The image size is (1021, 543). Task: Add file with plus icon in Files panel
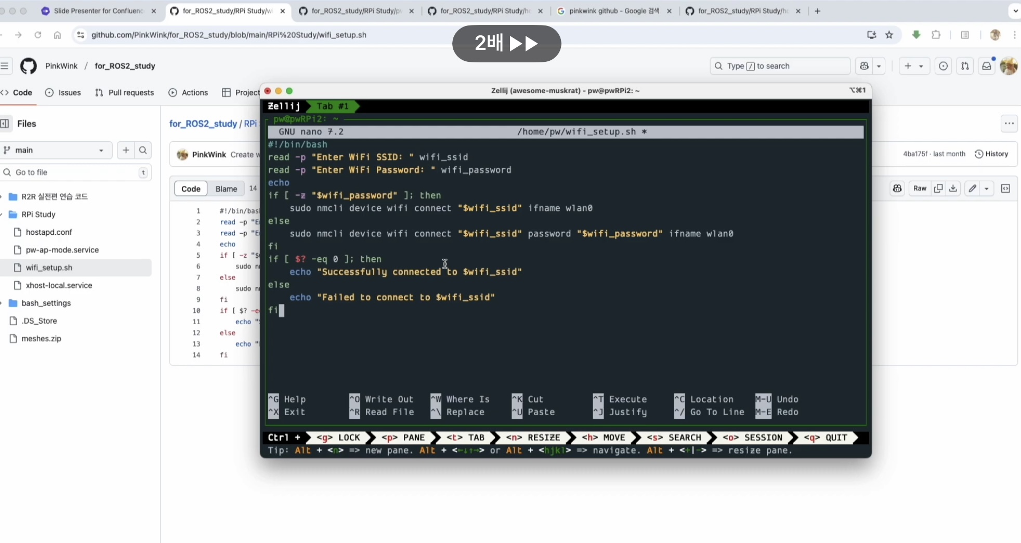pyautogui.click(x=125, y=150)
